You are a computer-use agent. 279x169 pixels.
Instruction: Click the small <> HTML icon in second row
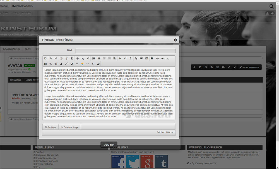click(x=88, y=64)
